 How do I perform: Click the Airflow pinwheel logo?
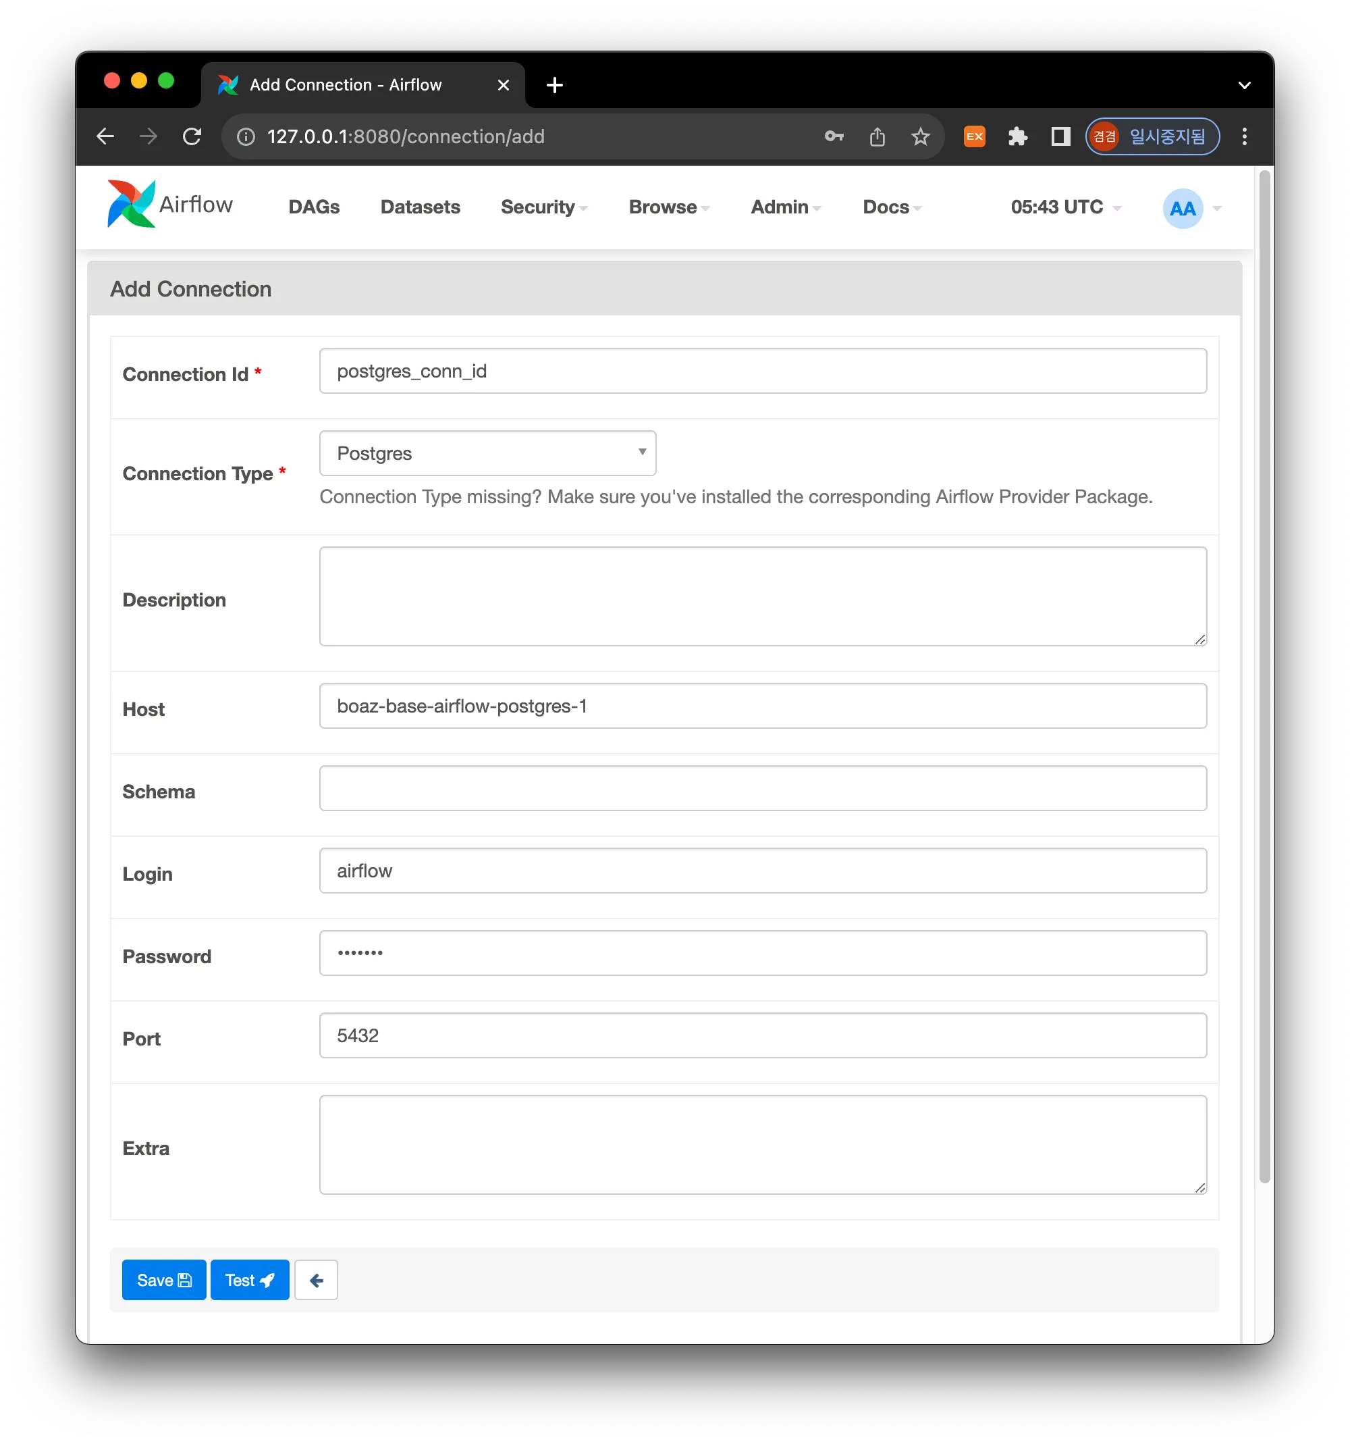coord(132,204)
